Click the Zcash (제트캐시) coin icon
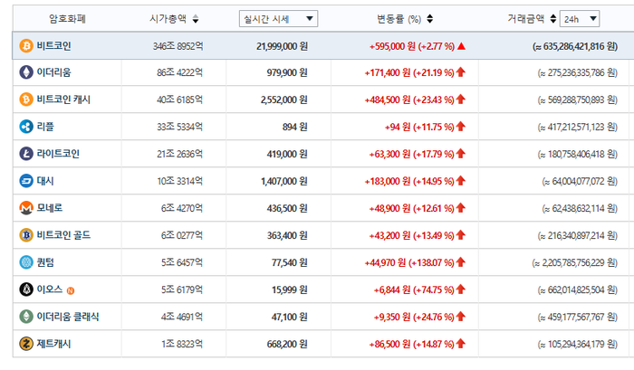Viewport: 634px width, 370px height. click(26, 344)
